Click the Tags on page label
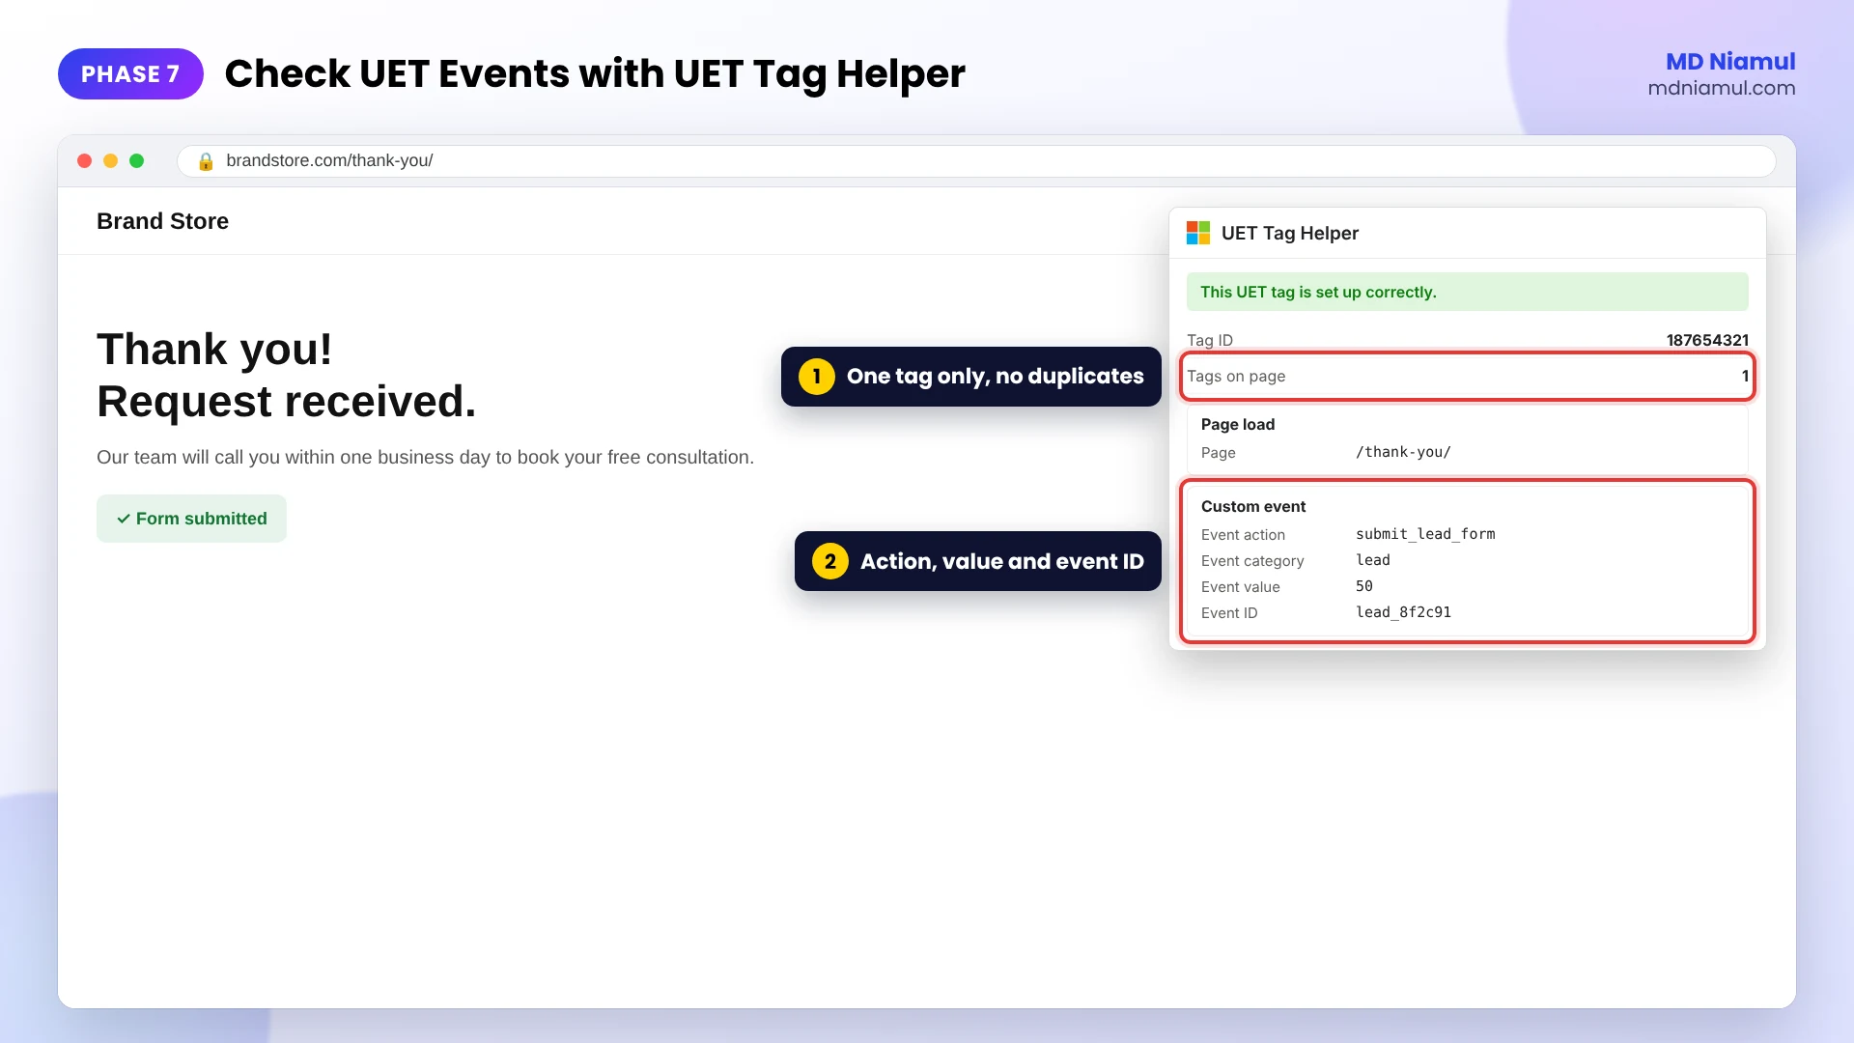Viewport: 1854px width, 1043px height. click(1236, 376)
